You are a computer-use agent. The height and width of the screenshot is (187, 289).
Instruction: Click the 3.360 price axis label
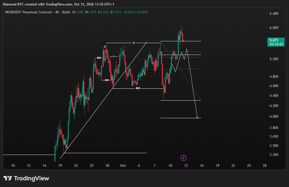pos(274,155)
